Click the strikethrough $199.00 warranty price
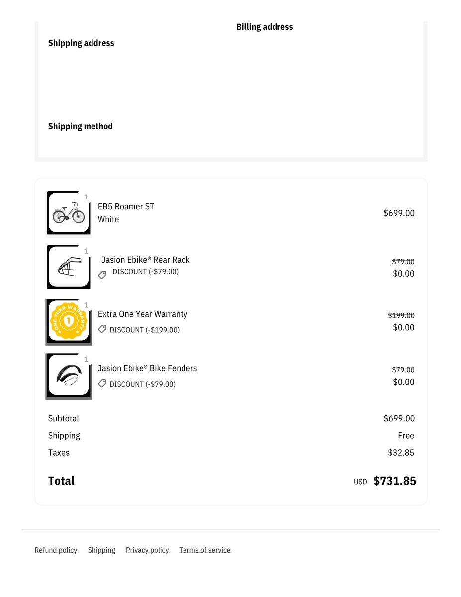The height and width of the screenshot is (597, 461). (401, 315)
